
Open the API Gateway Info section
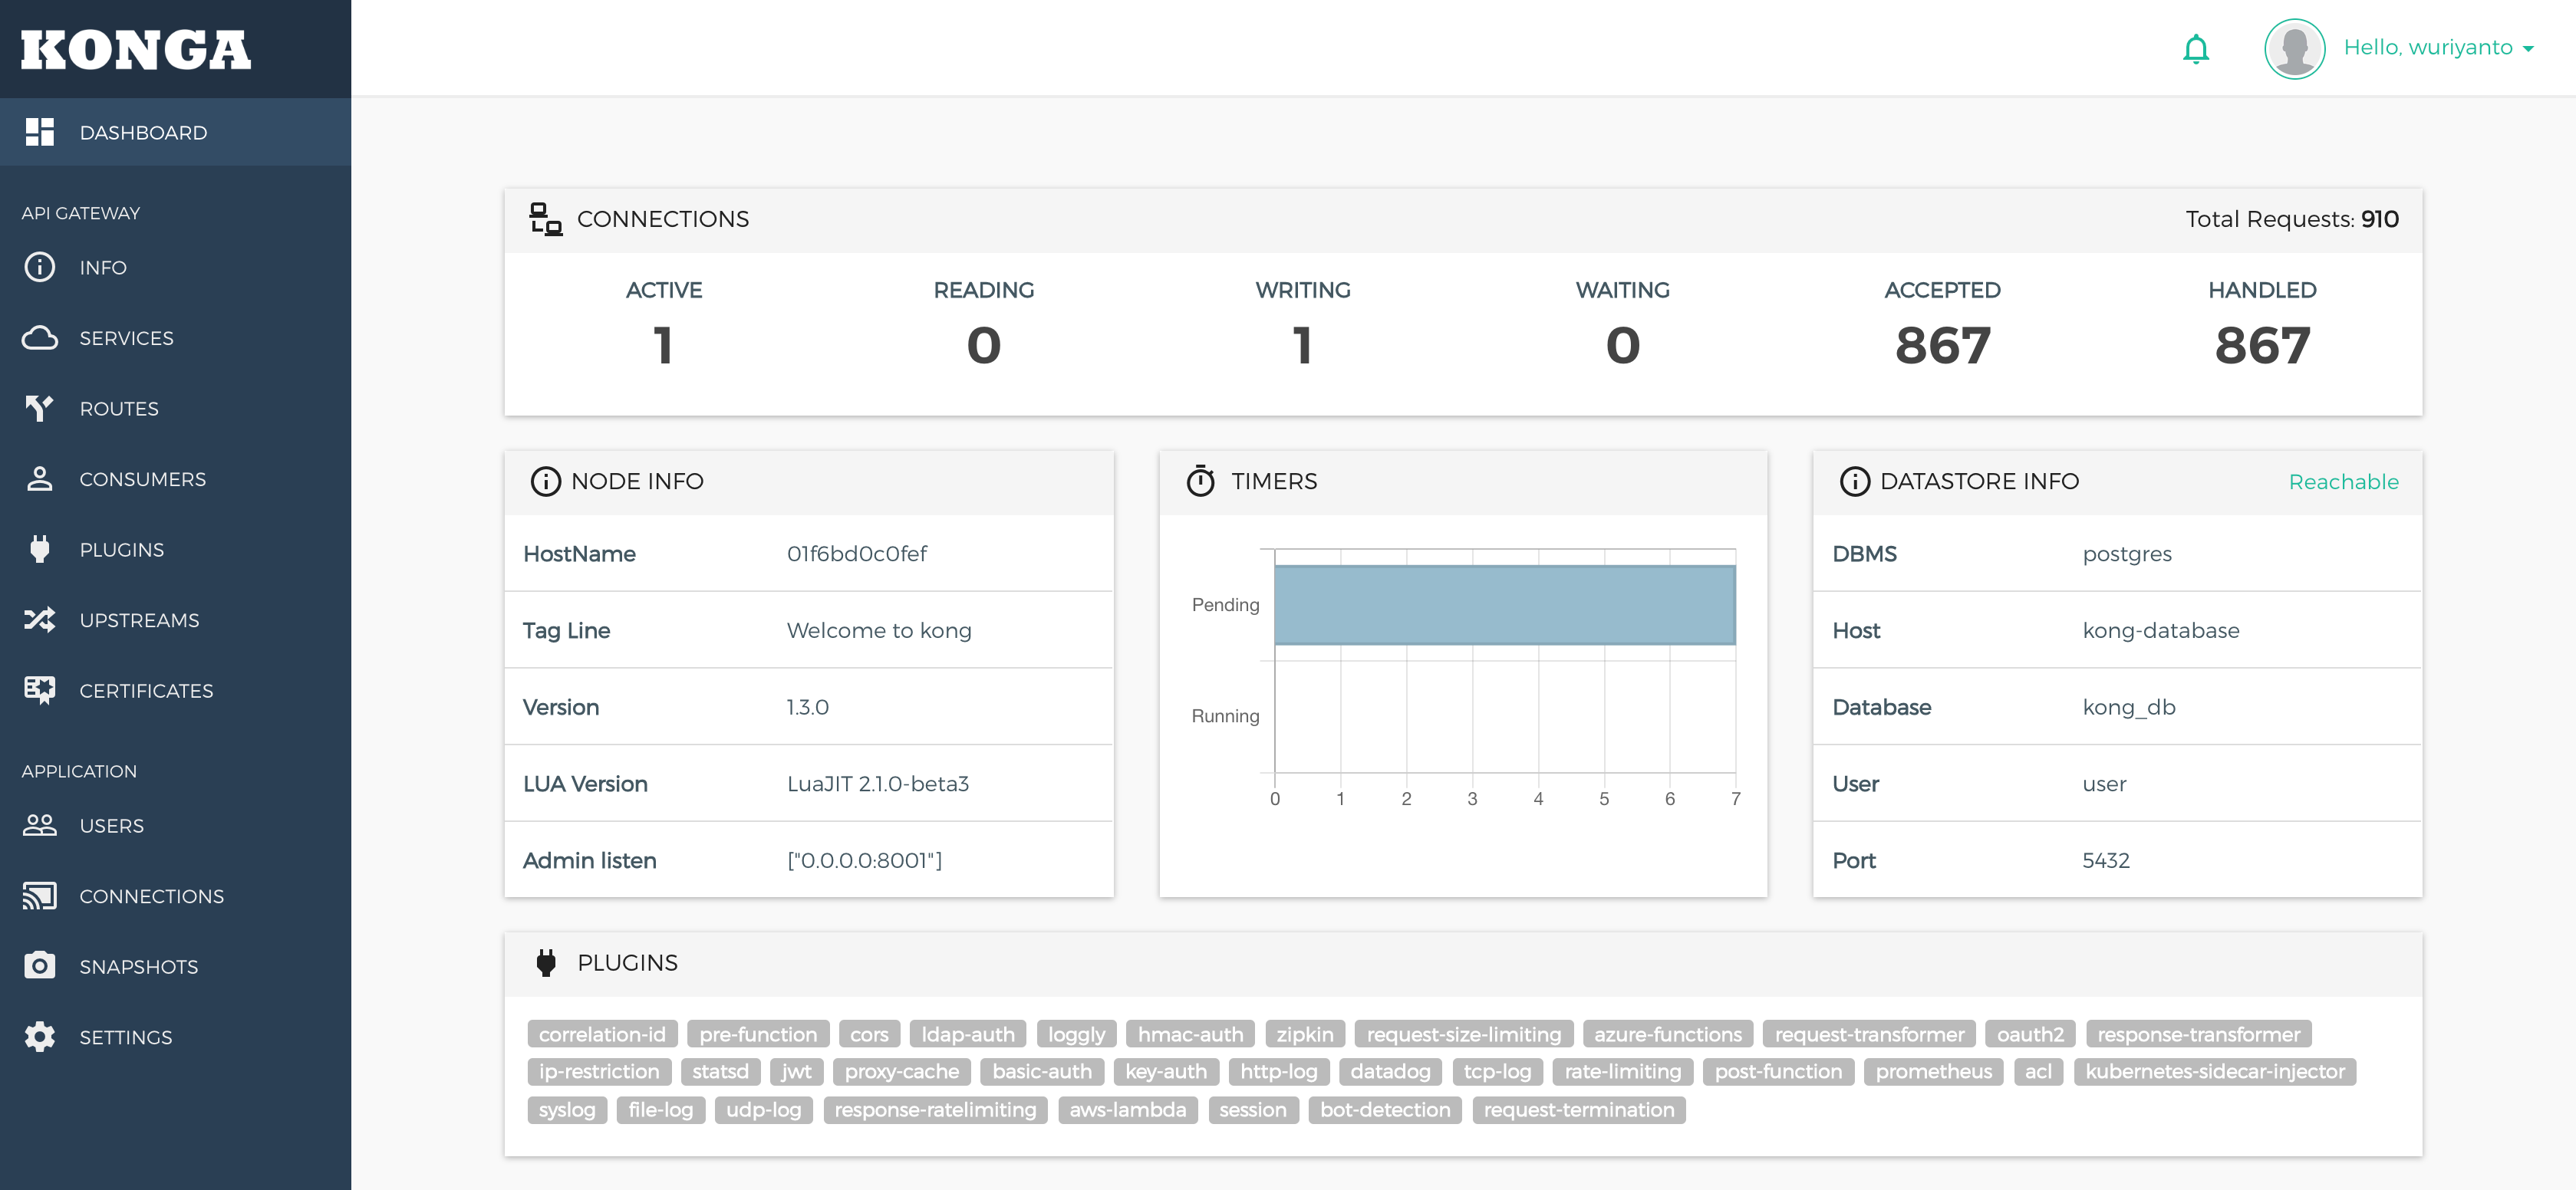click(40, 267)
